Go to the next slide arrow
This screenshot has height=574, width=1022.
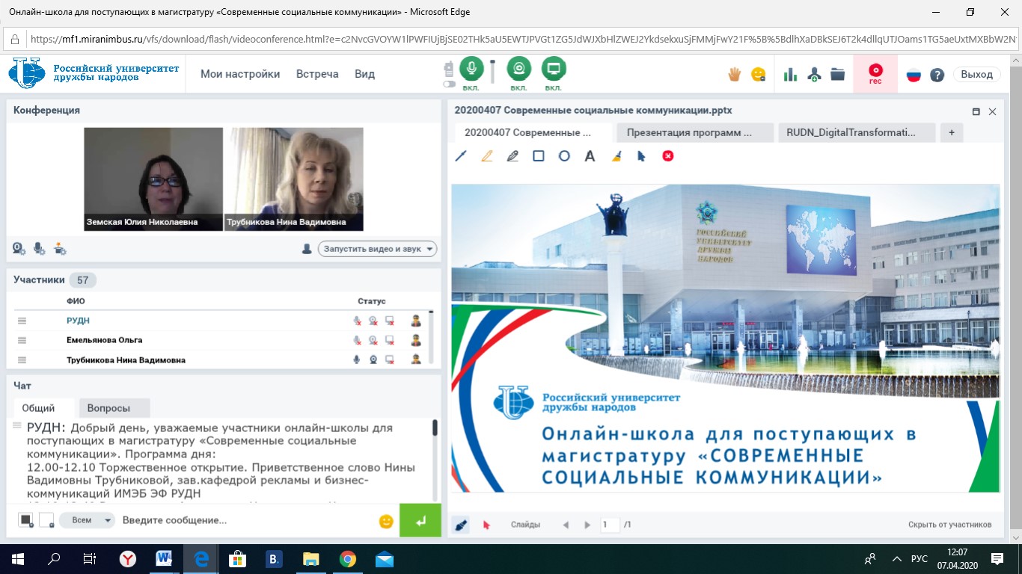(x=587, y=525)
